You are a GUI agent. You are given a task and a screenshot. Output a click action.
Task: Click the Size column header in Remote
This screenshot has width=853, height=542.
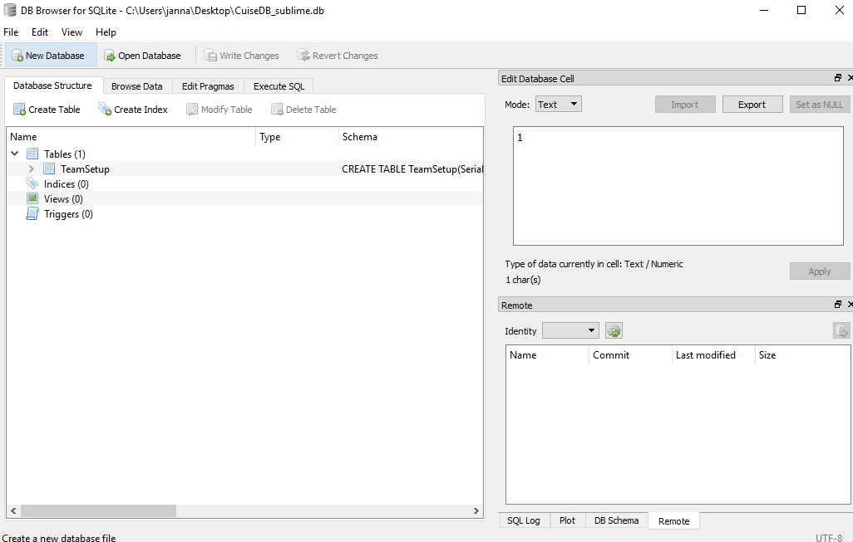click(802, 355)
